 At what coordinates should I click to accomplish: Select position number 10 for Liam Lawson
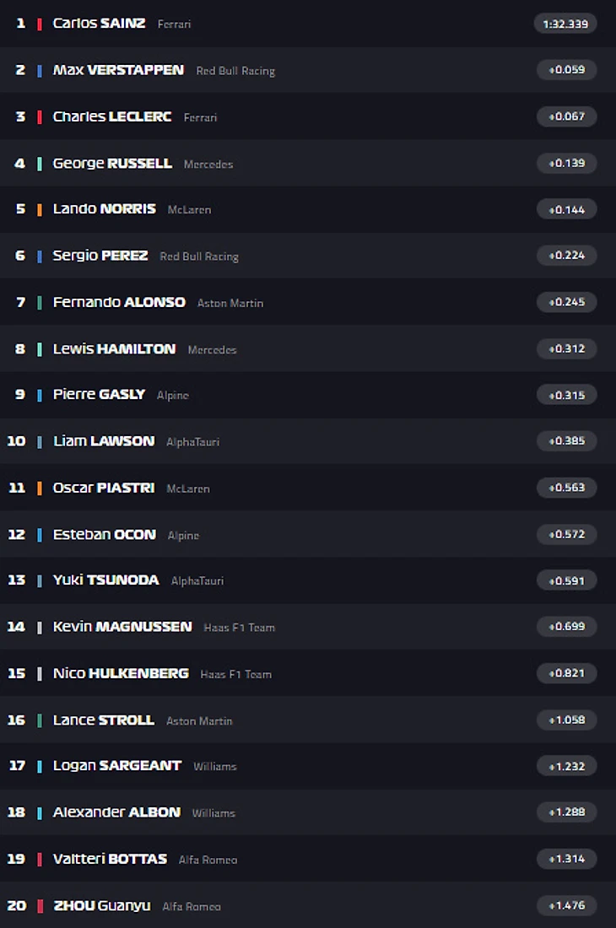pyautogui.click(x=16, y=441)
